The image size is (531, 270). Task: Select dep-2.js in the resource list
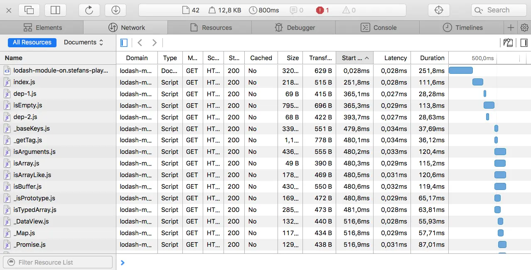(x=58, y=117)
